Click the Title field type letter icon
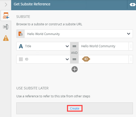This screenshot has width=136, height=117. pyautogui.click(x=21, y=46)
